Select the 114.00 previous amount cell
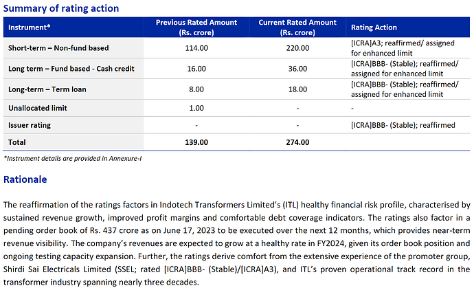This screenshot has width=474, height=288. [x=196, y=47]
